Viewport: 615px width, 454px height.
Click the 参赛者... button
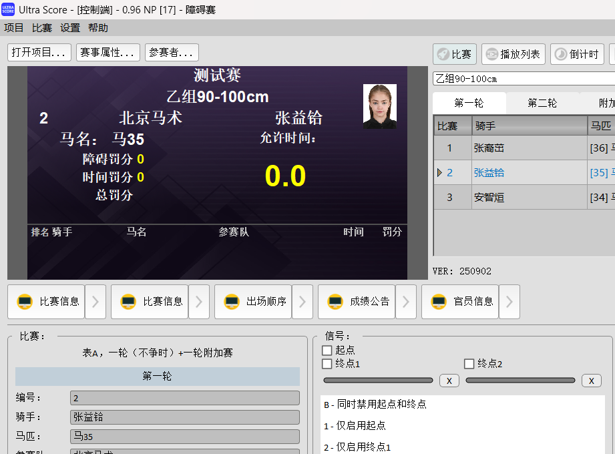tap(170, 53)
